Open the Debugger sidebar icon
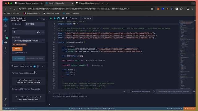This screenshot has width=198, height=111. (6, 48)
